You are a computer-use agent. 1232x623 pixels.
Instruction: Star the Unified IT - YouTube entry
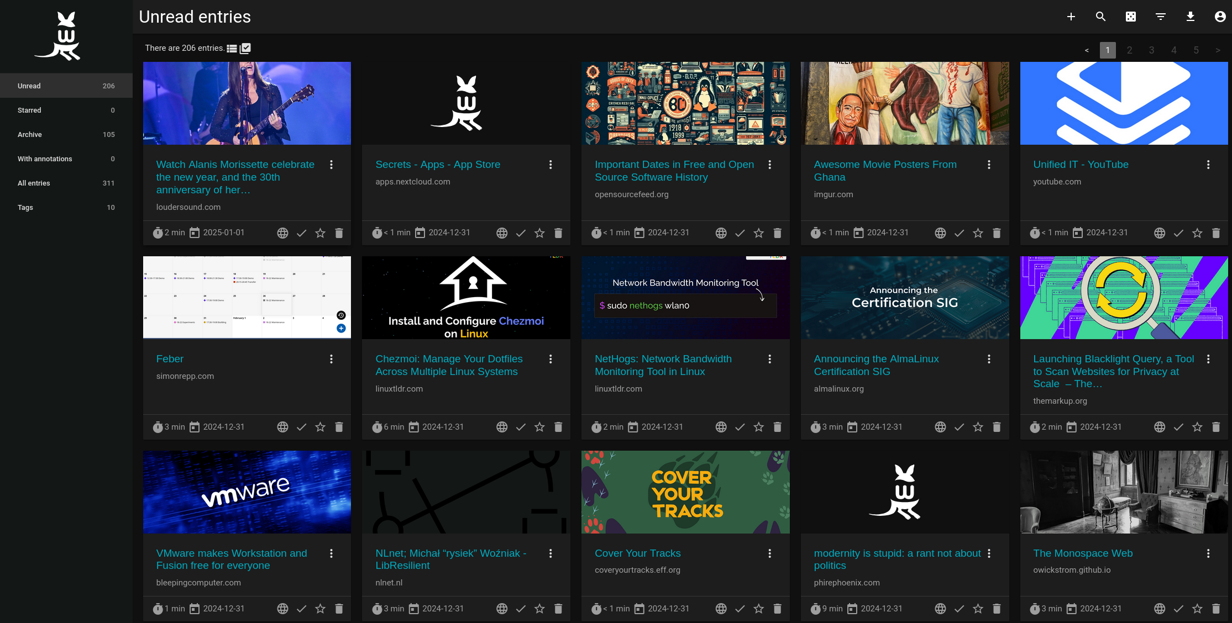click(1197, 233)
